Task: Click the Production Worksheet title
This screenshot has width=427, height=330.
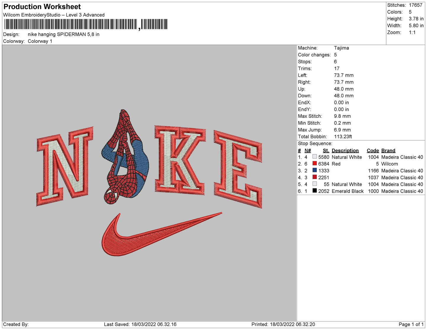Action: (x=42, y=6)
